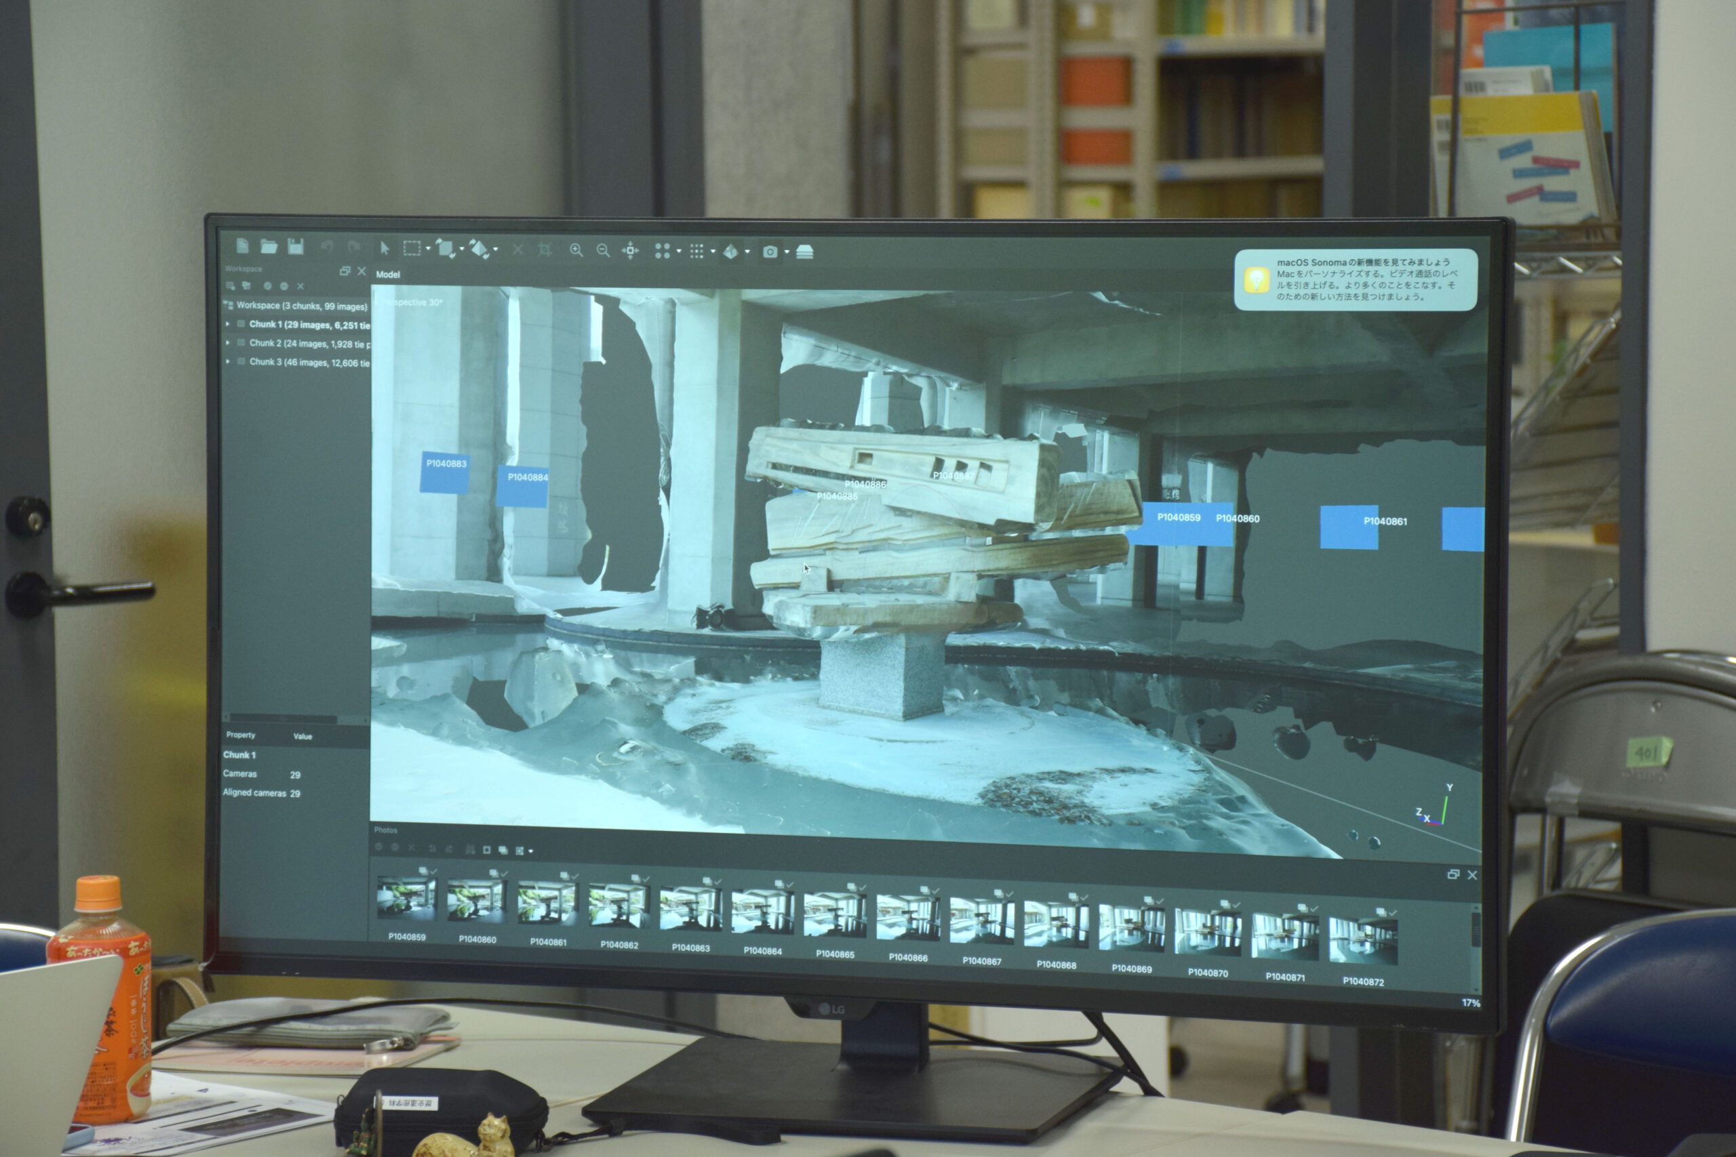The width and height of the screenshot is (1736, 1157).
Task: Toggle the Chunk 1 checkbox in Workspace
Action: (x=241, y=323)
